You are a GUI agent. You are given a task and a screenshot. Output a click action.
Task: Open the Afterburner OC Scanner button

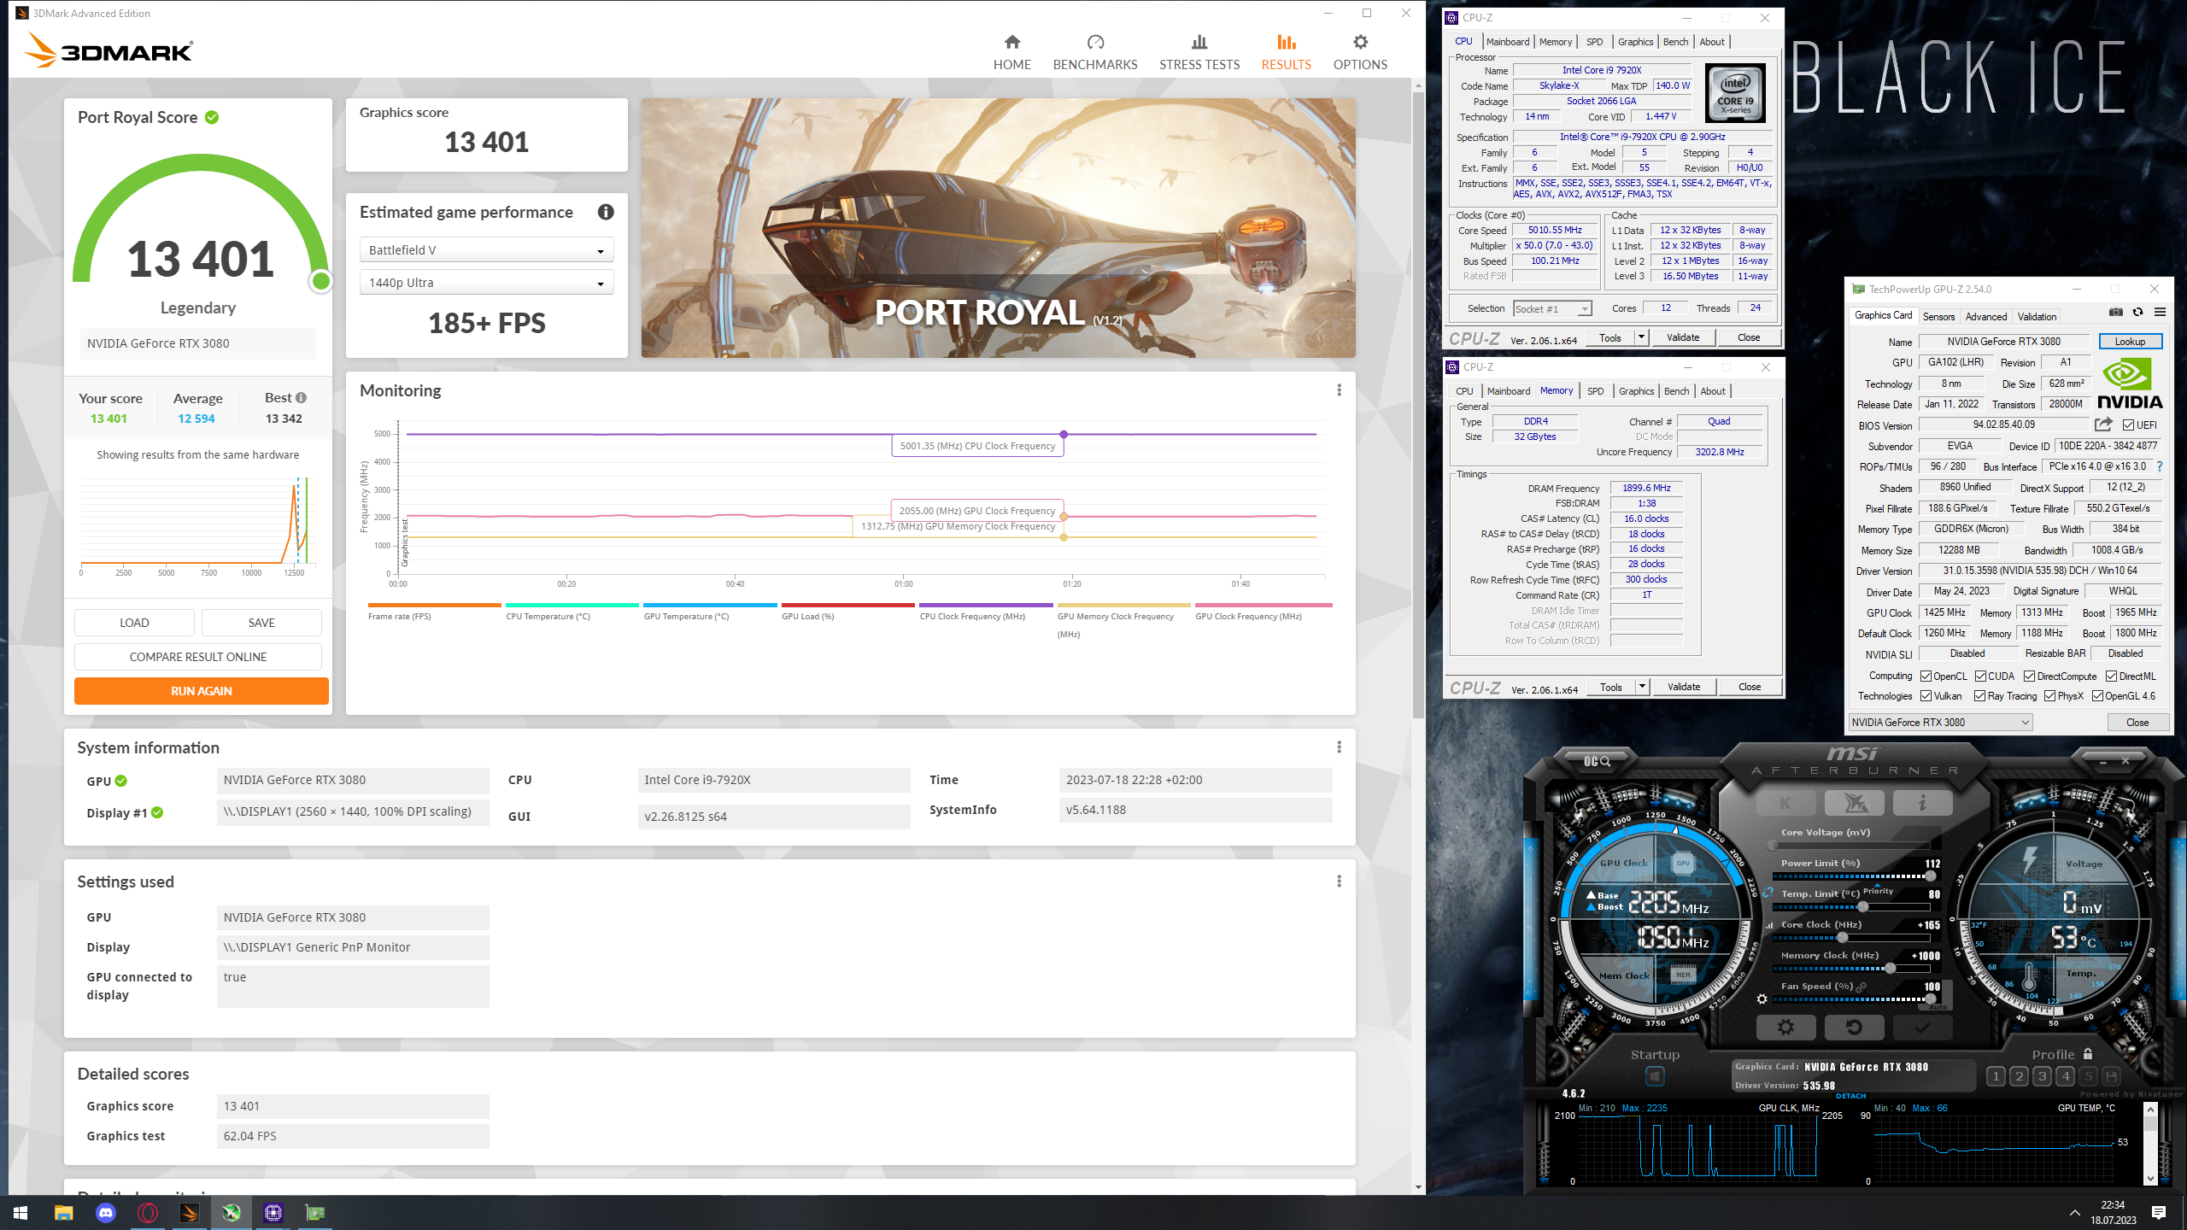(x=1596, y=761)
